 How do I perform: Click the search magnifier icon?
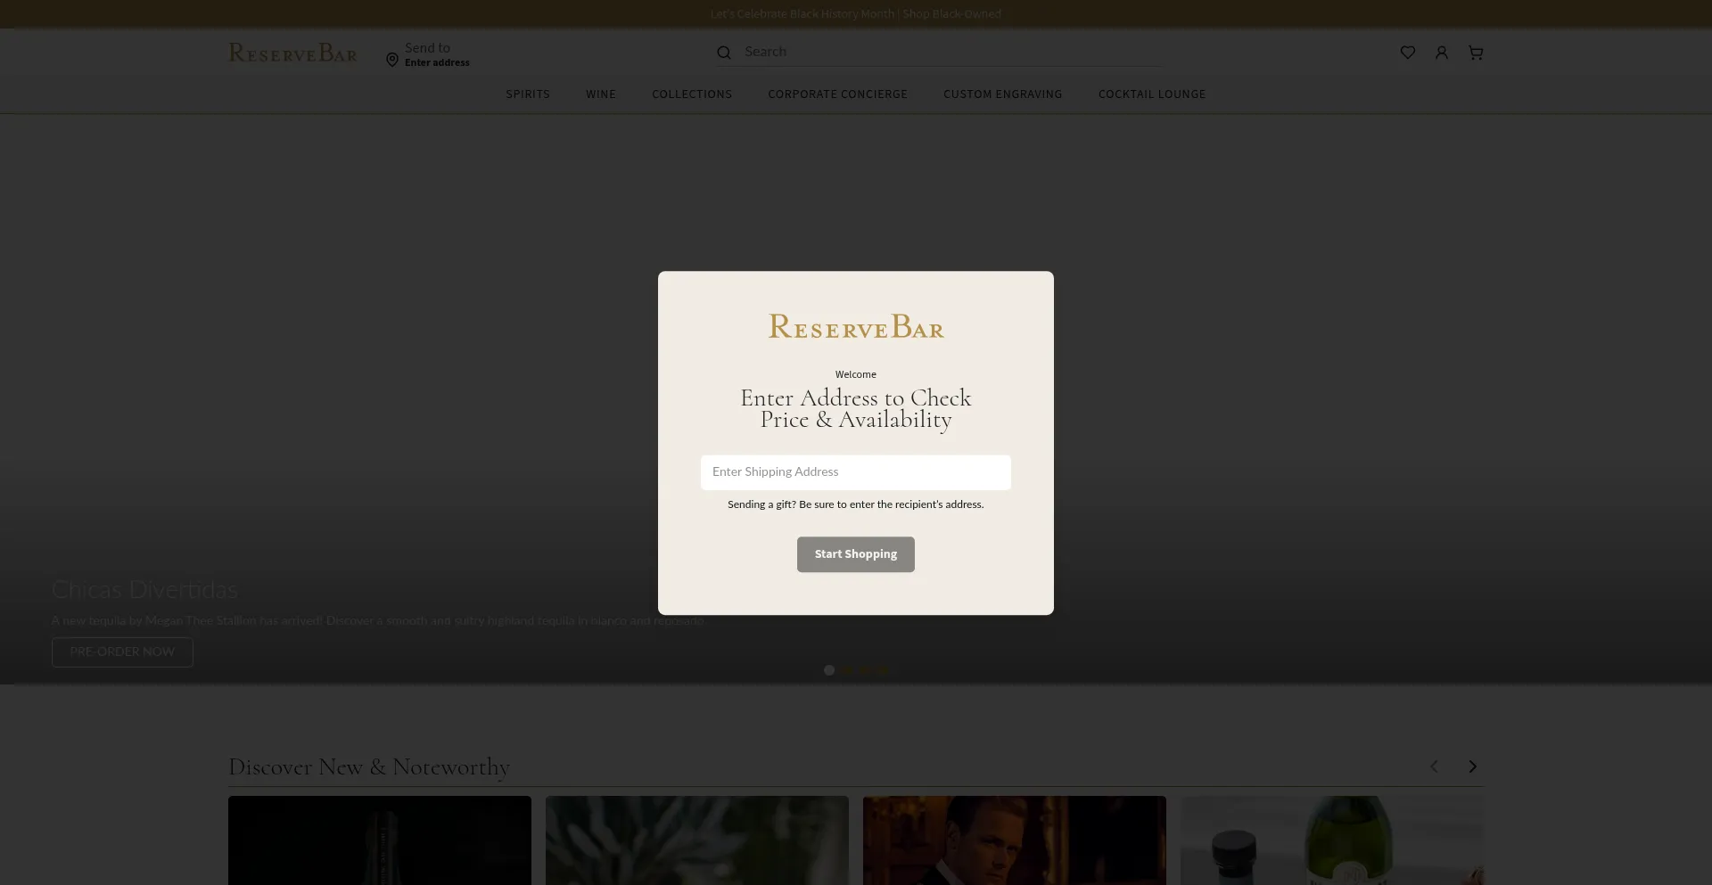(x=724, y=53)
